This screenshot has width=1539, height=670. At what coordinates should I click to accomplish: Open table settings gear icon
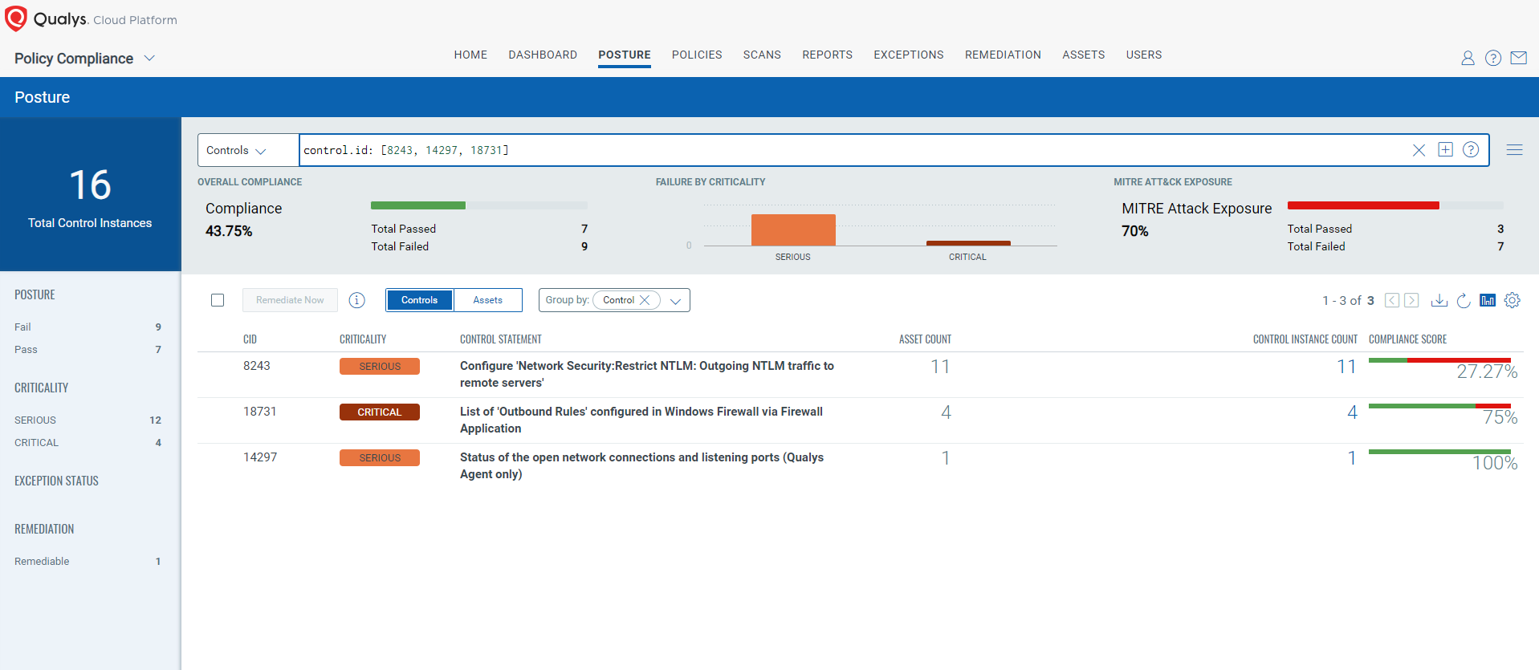(x=1513, y=300)
